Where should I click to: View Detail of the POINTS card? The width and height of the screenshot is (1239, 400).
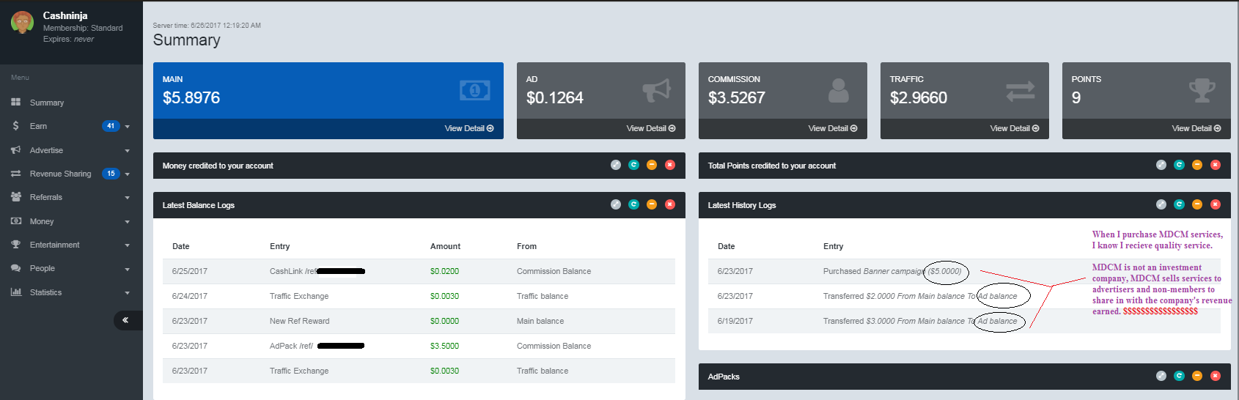click(x=1196, y=128)
